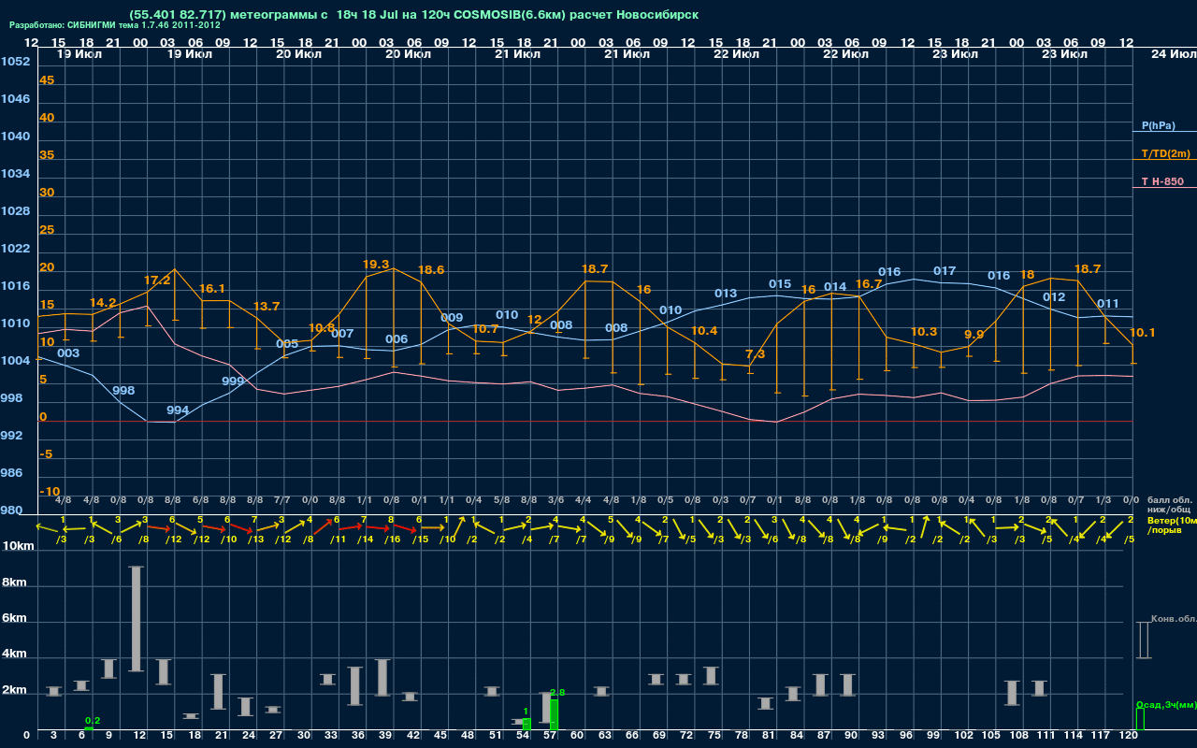Click forecast hour 57 on bottom axis

tap(550, 736)
